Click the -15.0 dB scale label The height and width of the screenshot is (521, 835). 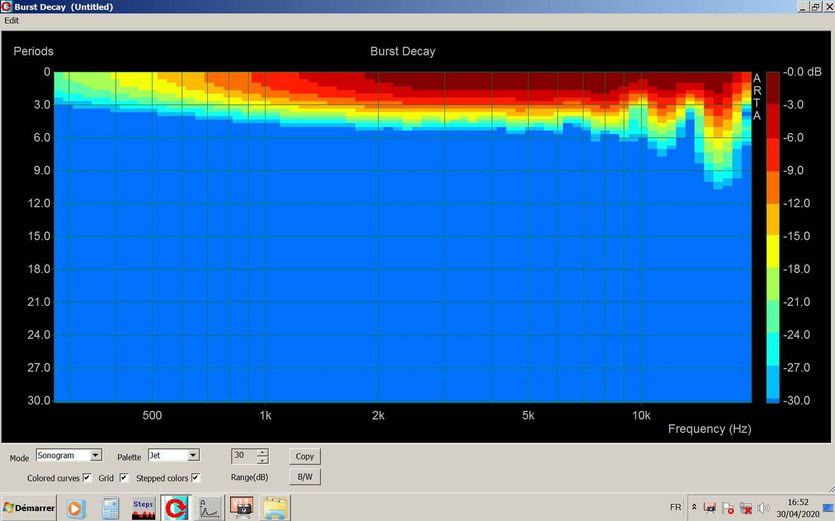796,236
